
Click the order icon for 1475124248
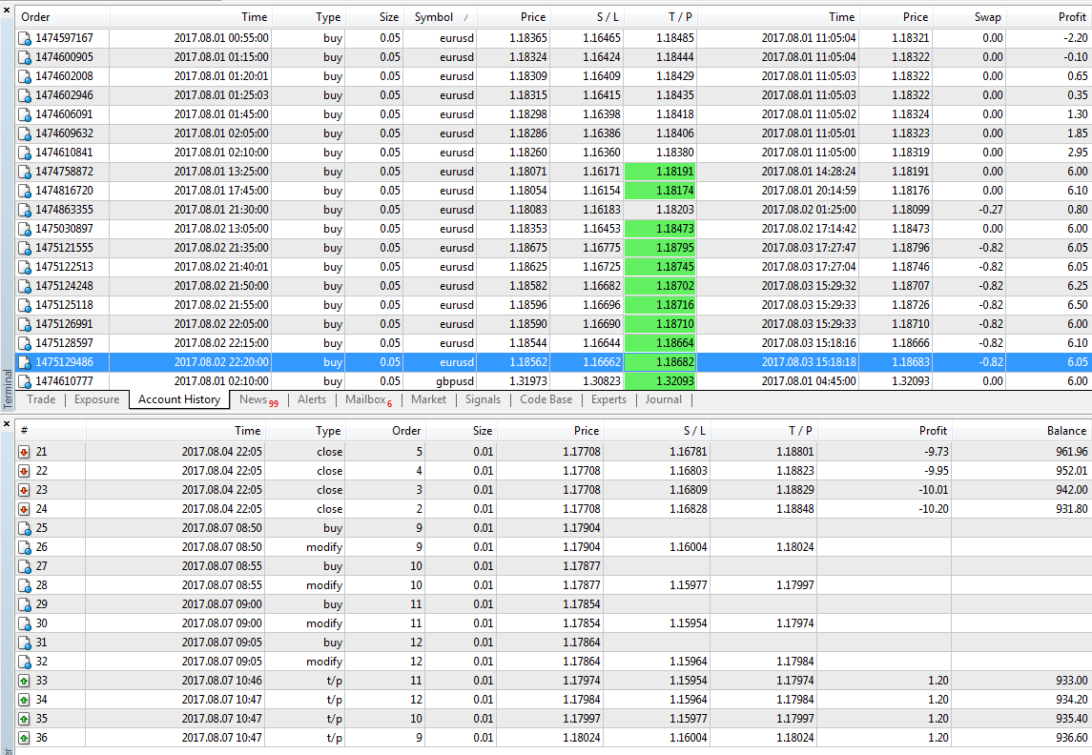click(25, 286)
